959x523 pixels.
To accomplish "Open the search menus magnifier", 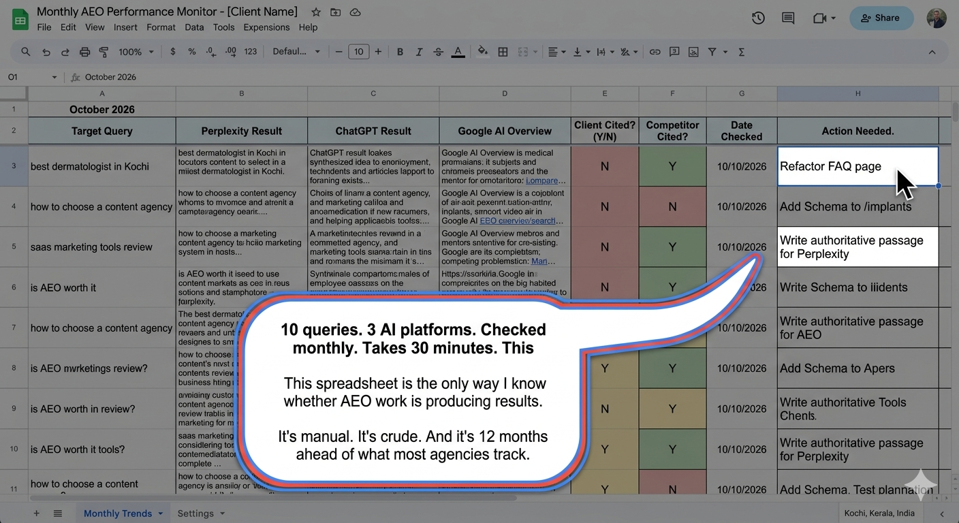I will 26,52.
